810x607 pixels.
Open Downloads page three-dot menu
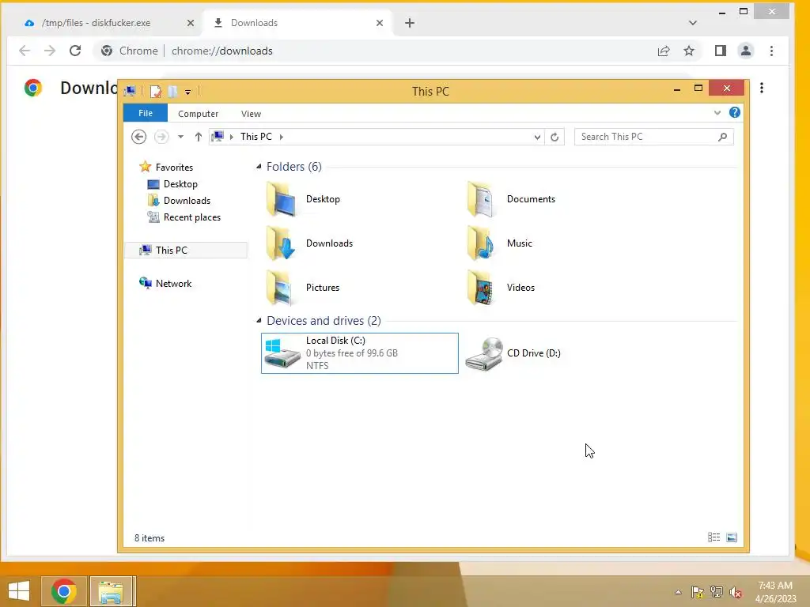(x=762, y=88)
